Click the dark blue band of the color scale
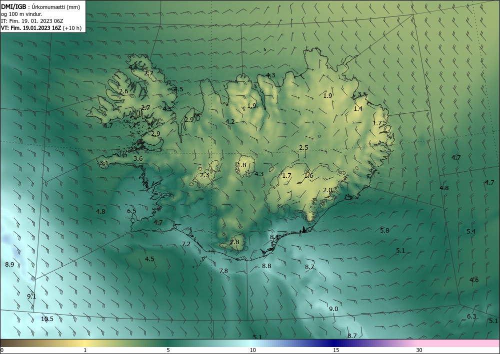The width and height of the screenshot is (500, 354). (335, 343)
